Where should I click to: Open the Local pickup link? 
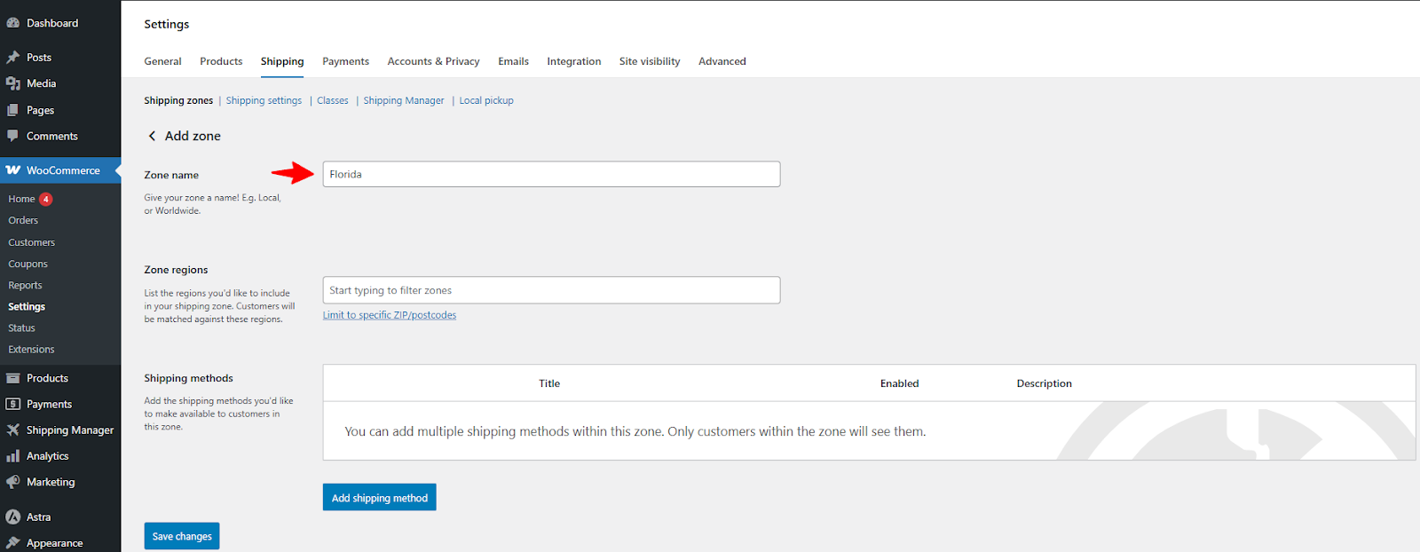(486, 100)
